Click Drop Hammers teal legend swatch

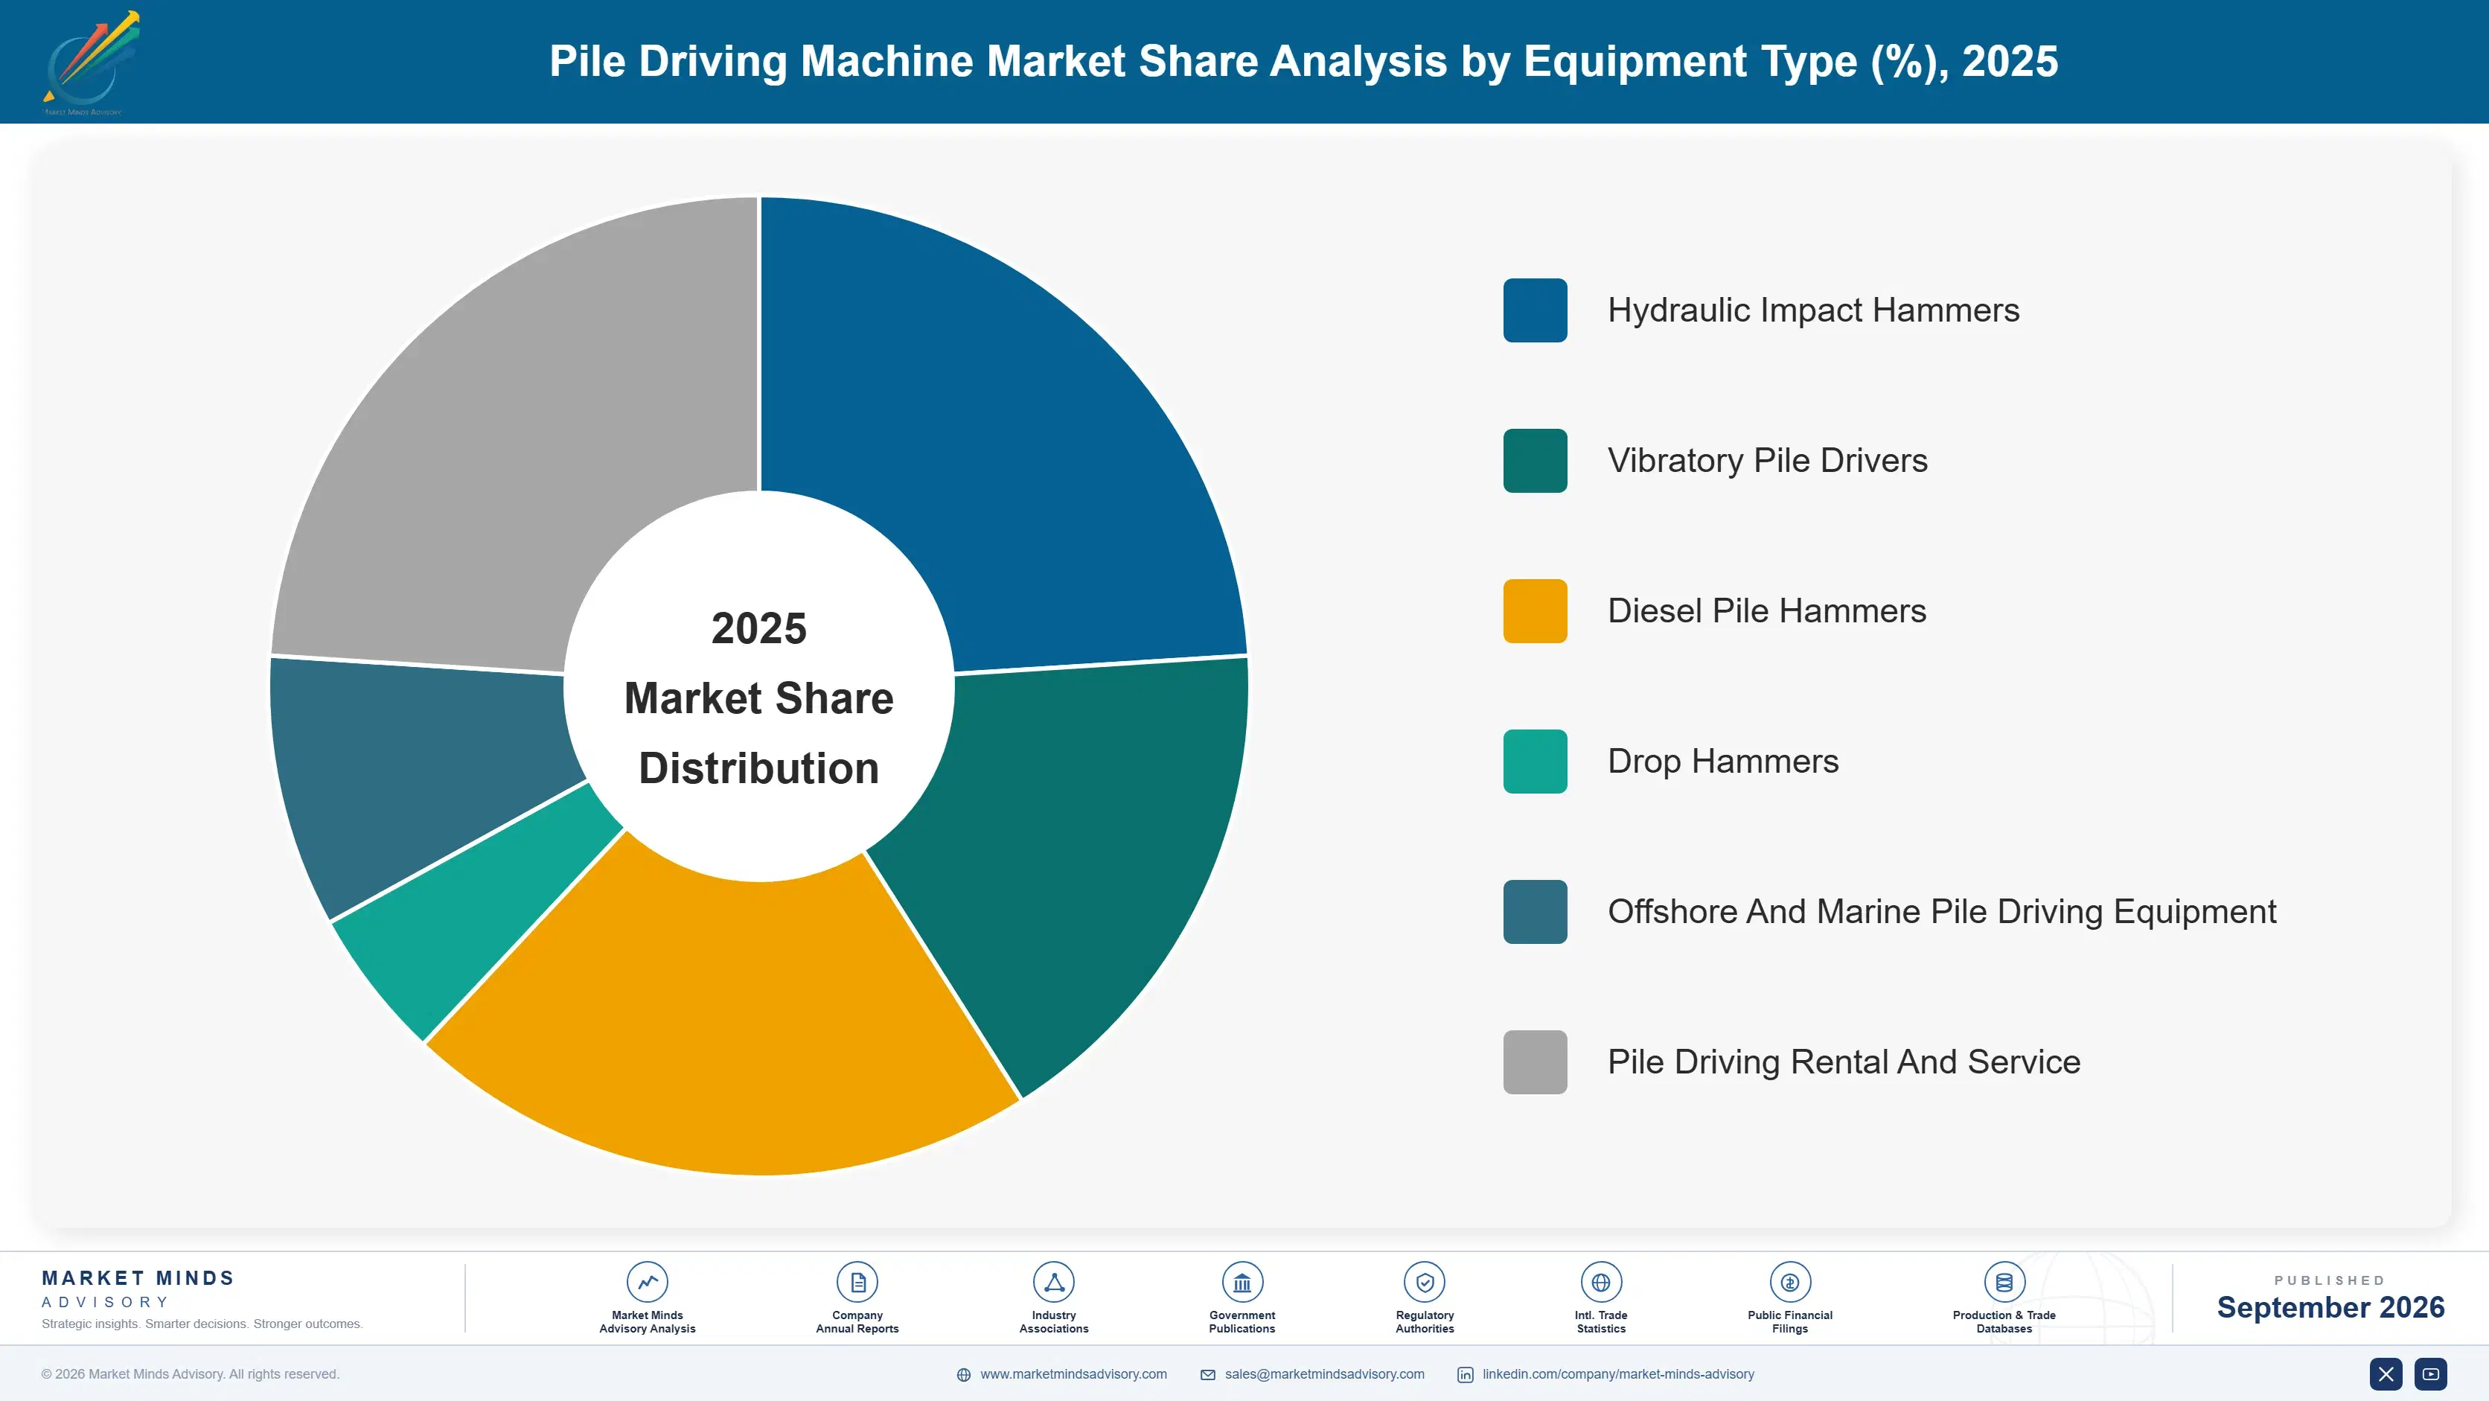1534,762
